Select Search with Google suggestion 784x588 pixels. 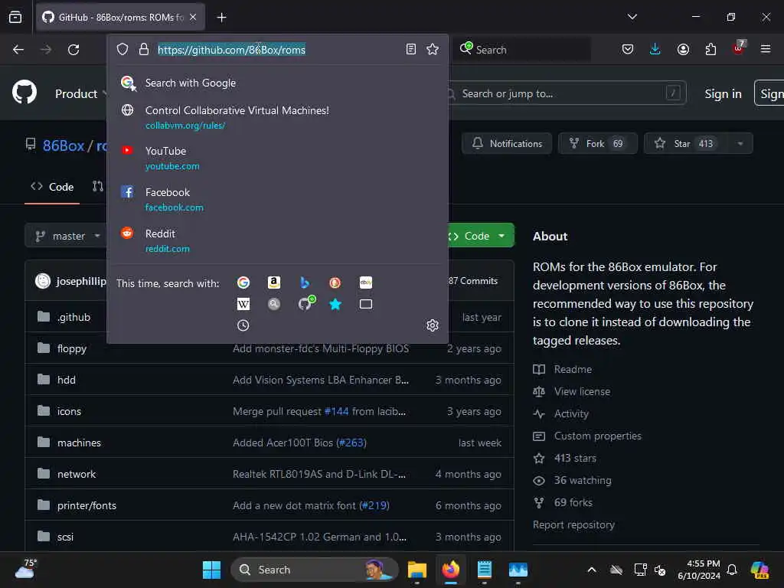click(x=277, y=83)
